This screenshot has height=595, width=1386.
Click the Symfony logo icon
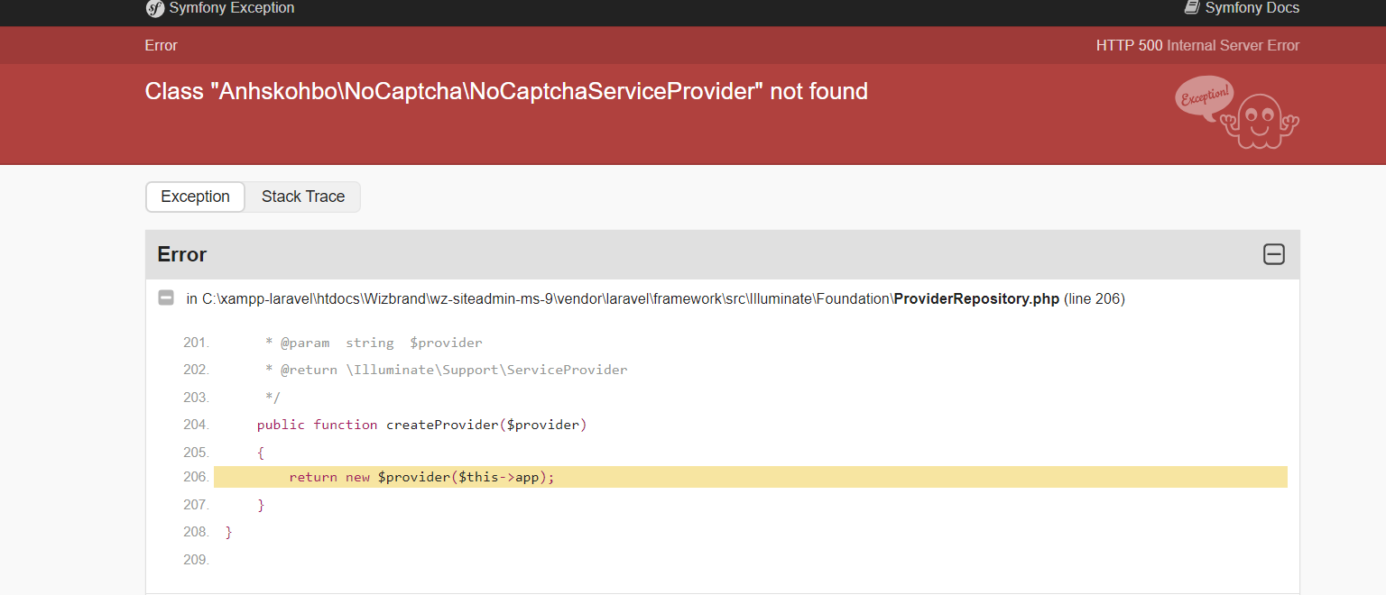coord(154,8)
